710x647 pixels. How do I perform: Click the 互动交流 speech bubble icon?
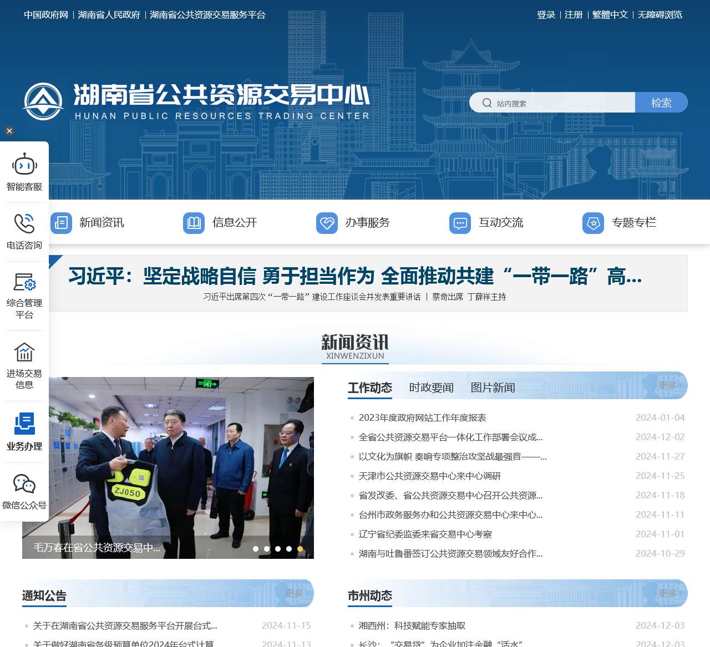[x=460, y=223]
